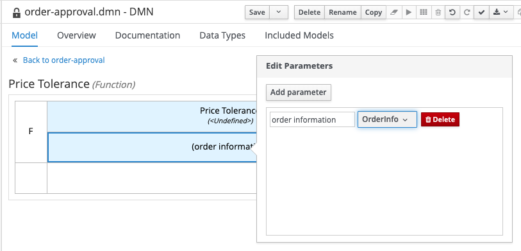521x251 pixels.
Task: Open the Documentation tab
Action: click(x=147, y=35)
